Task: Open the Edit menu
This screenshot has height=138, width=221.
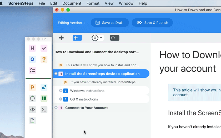Action: 54,3
